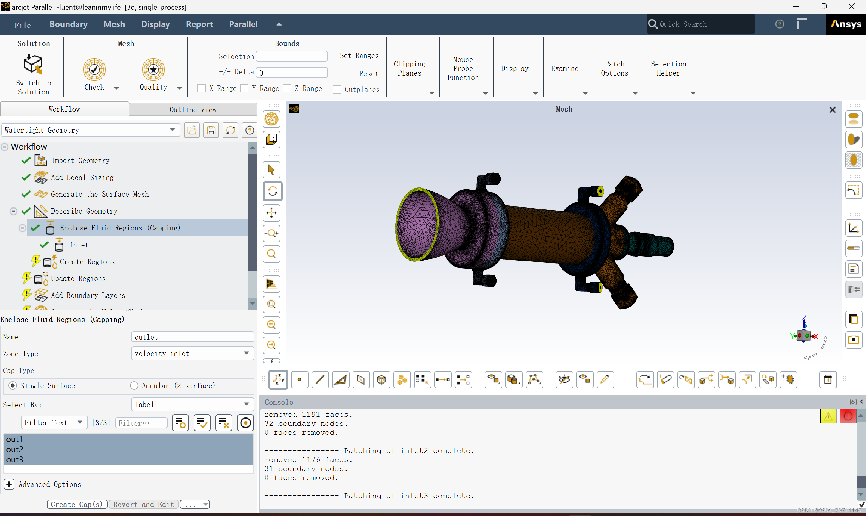Viewport: 866px width, 516px height.
Task: Switch to Outline View tab
Action: point(193,110)
